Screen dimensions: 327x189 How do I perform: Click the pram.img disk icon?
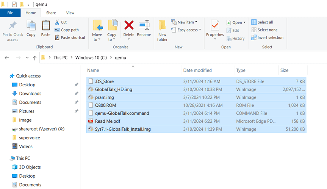pyautogui.click(x=91, y=97)
